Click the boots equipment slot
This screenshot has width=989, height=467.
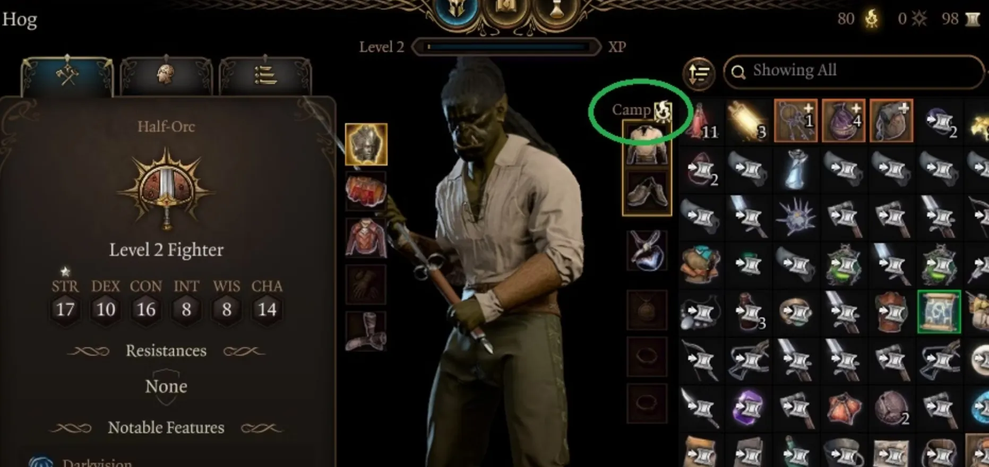366,332
